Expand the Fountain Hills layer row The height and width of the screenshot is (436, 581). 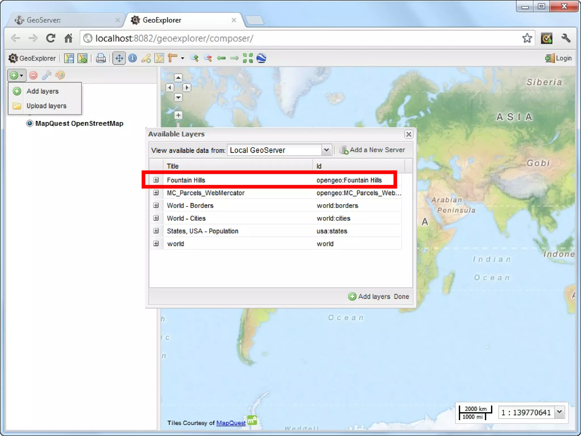(156, 180)
